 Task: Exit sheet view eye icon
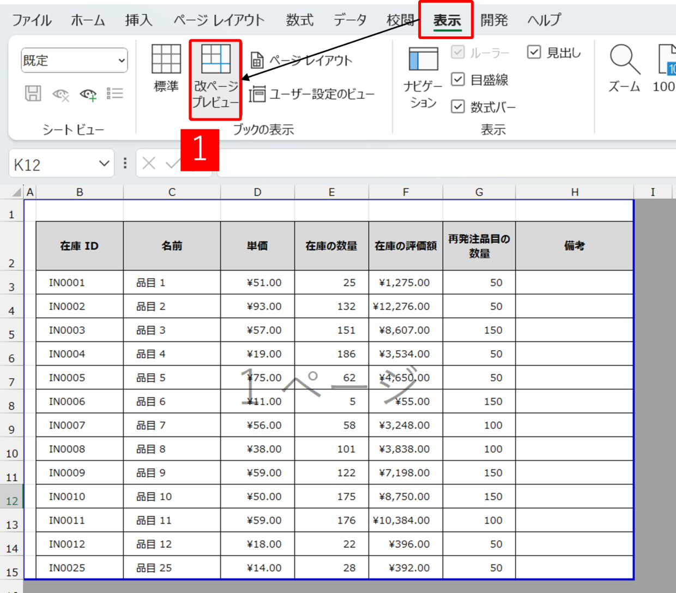pyautogui.click(x=61, y=94)
